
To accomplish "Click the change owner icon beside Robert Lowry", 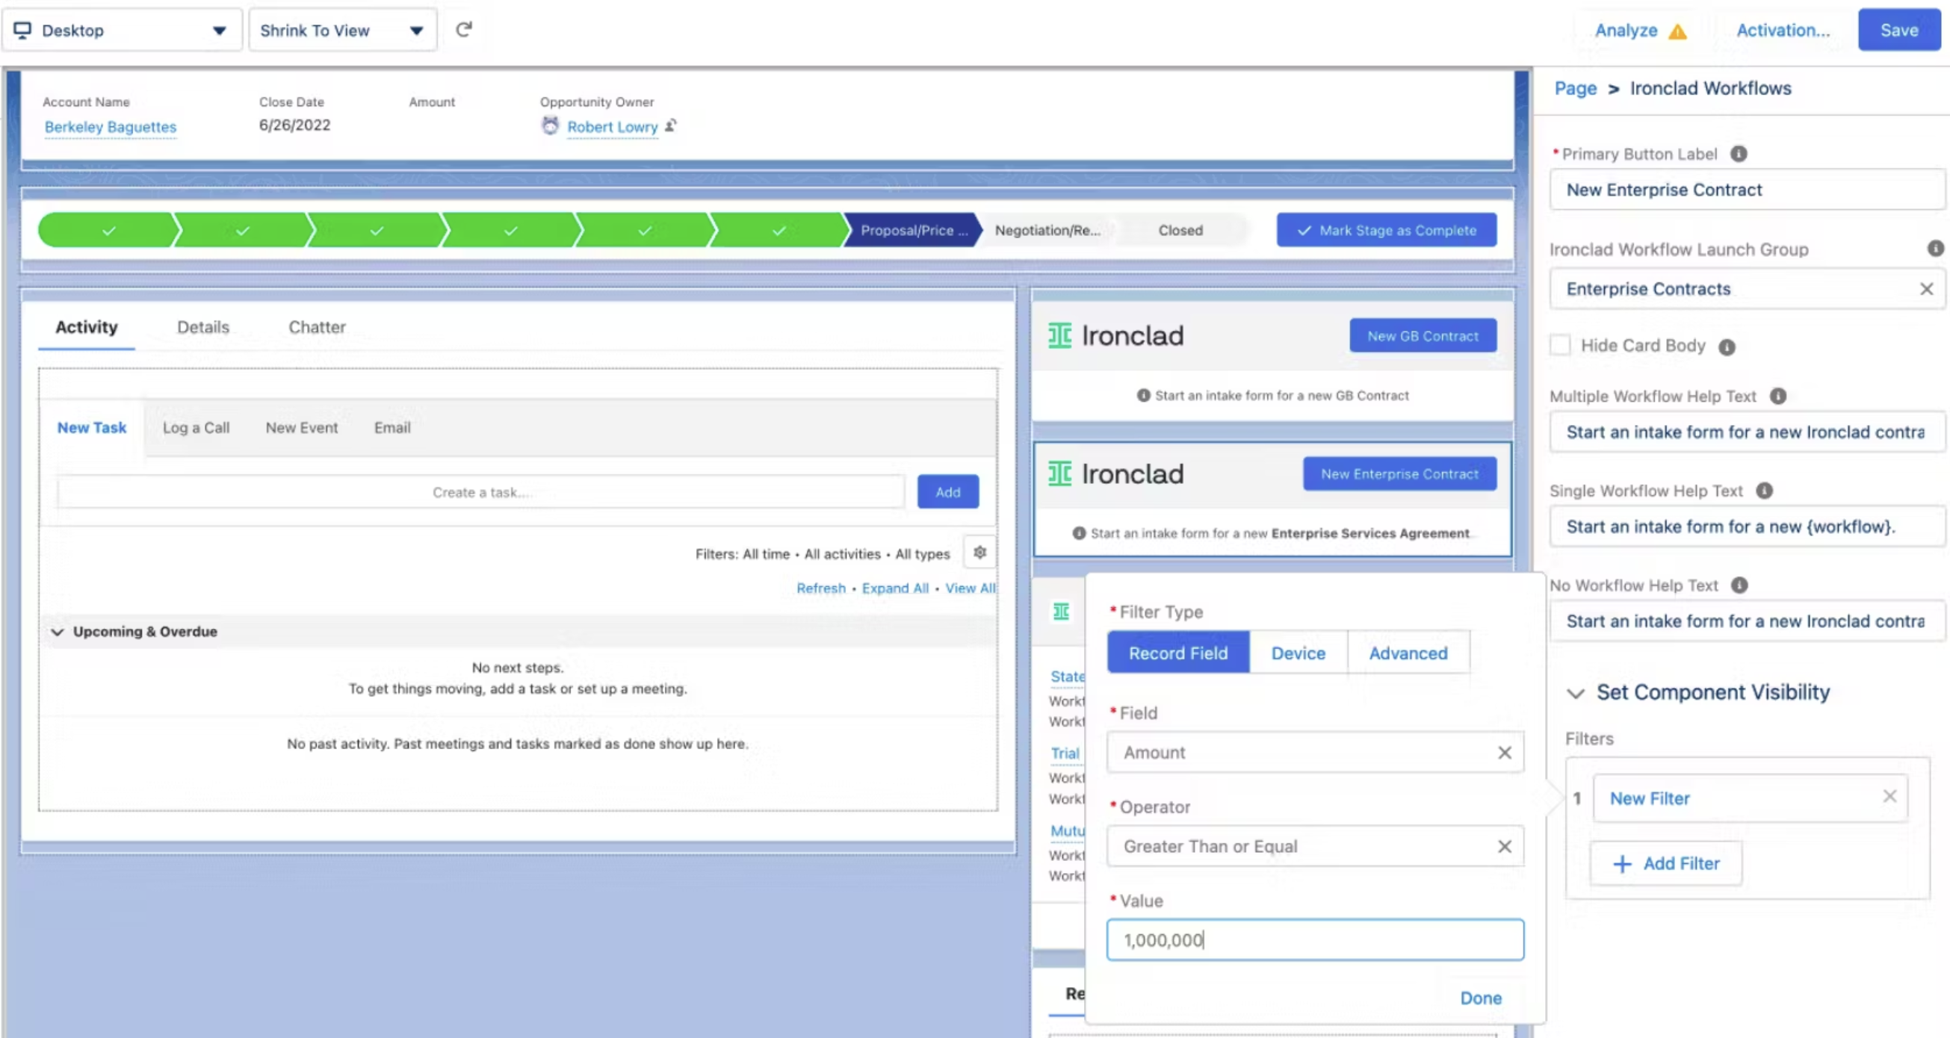I will pyautogui.click(x=671, y=125).
